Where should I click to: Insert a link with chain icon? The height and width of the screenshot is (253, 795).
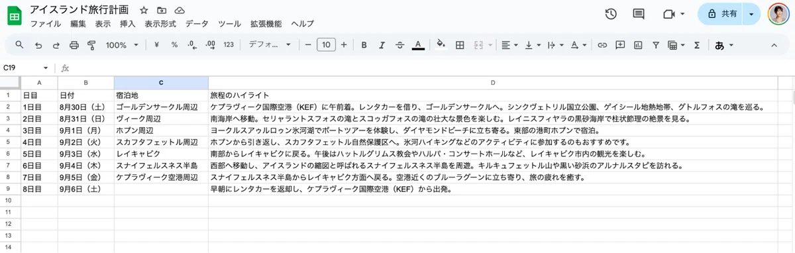(x=602, y=45)
